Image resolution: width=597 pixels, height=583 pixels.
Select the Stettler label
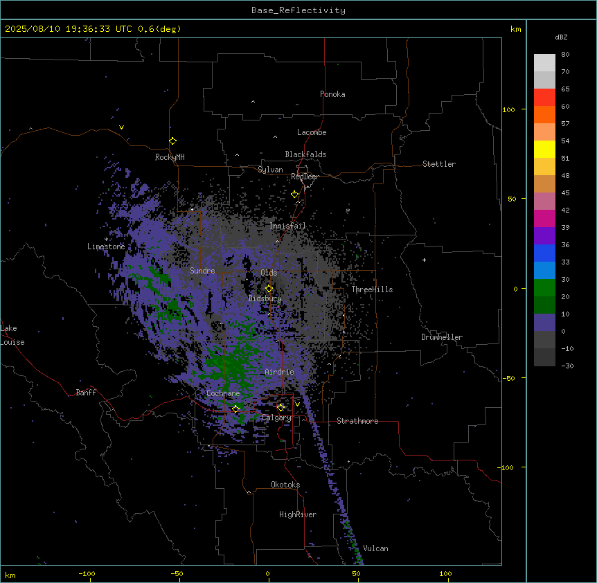click(439, 164)
